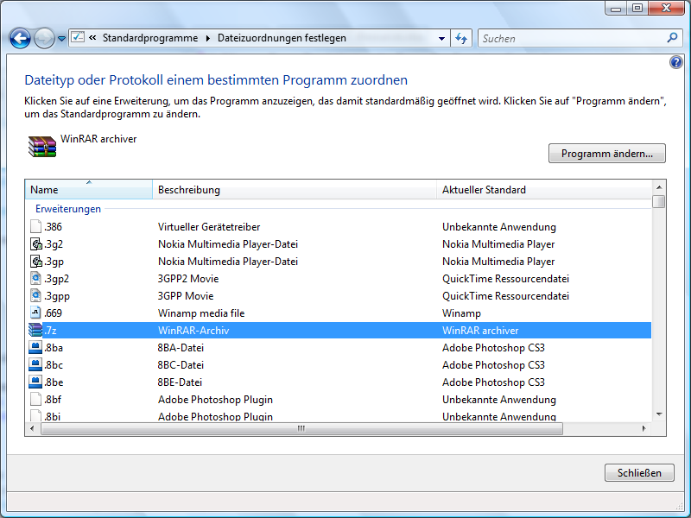Click 'Adobe Photoshop CS3' in the .8ba row
The width and height of the screenshot is (691, 518).
(493, 348)
